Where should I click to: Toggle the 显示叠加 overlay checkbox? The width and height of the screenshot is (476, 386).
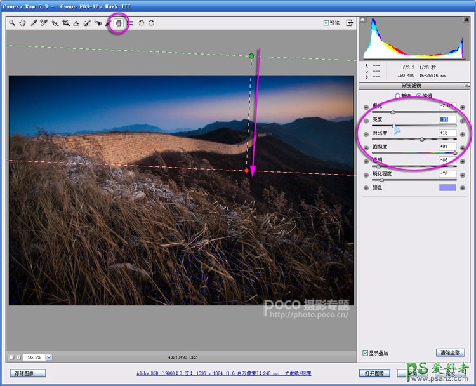pyautogui.click(x=365, y=352)
